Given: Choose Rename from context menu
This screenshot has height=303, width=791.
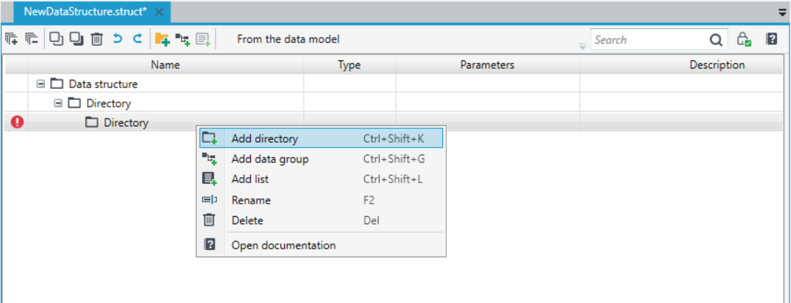Looking at the screenshot, I should (321, 200).
